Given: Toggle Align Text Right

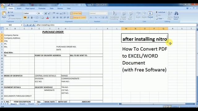Looking at the screenshot, I should [x=61, y=18].
